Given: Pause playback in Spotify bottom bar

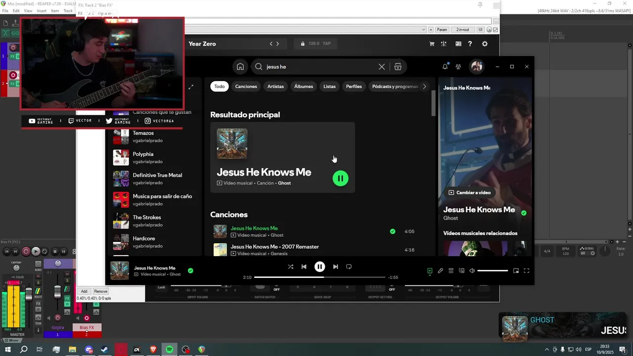Looking at the screenshot, I should [x=320, y=267].
